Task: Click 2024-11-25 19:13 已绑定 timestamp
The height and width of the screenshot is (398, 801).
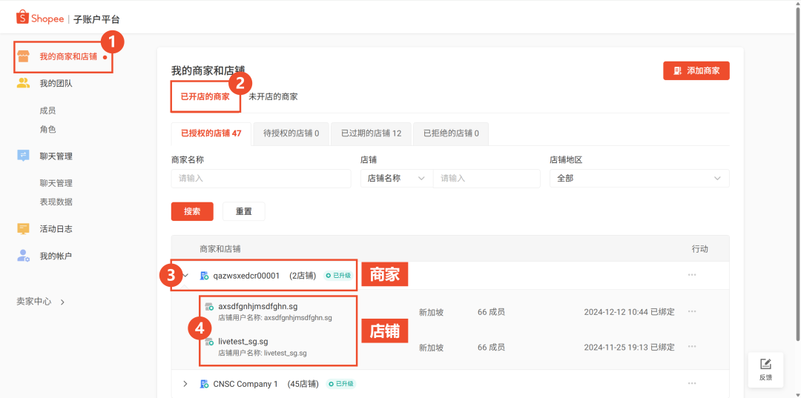Action: pyautogui.click(x=630, y=348)
